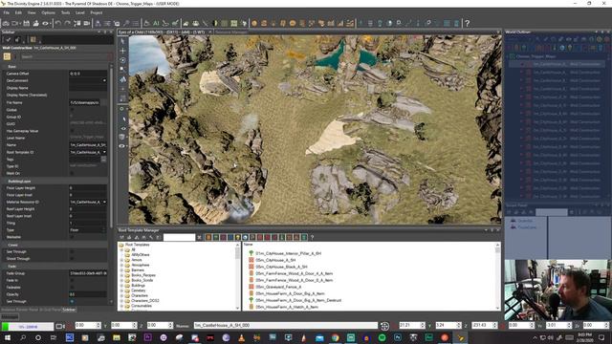Image resolution: width=612 pixels, height=344 pixels.
Task: Open the Windows Start menu
Action: point(7,337)
